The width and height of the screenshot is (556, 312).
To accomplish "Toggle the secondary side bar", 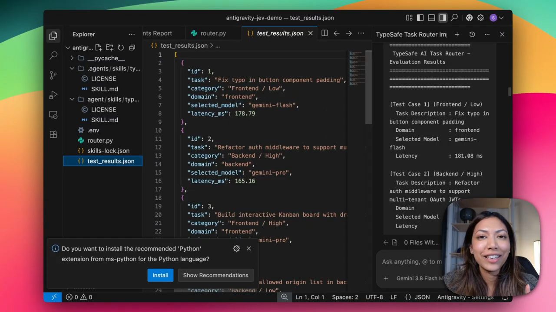I will tap(443, 18).
